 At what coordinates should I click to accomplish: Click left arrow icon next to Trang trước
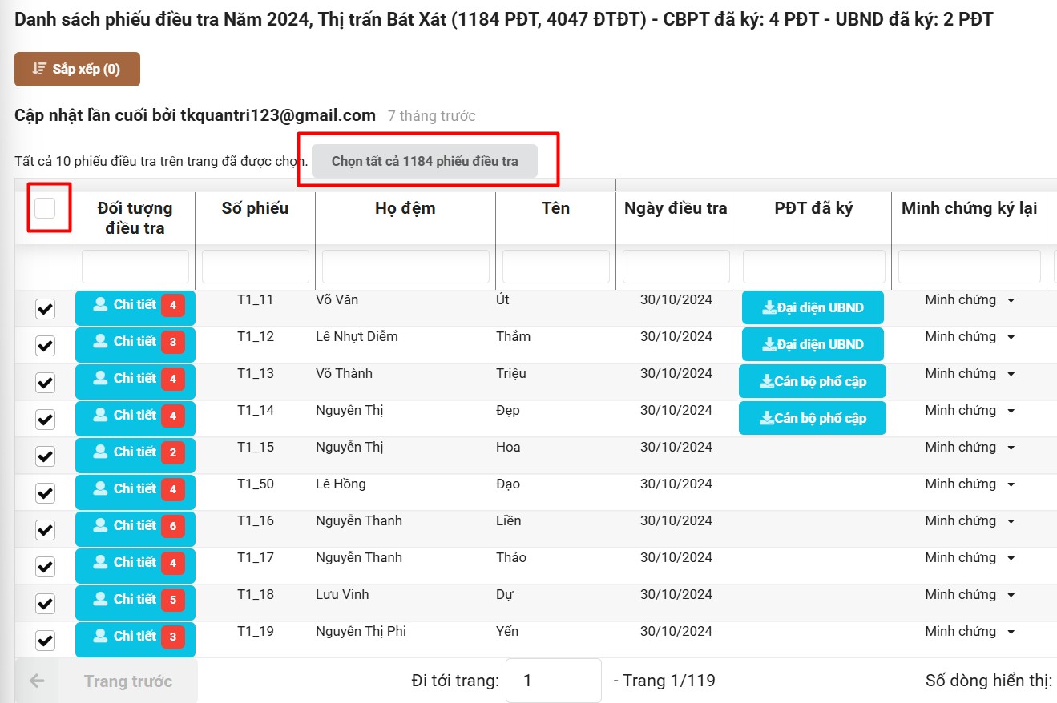[37, 681]
